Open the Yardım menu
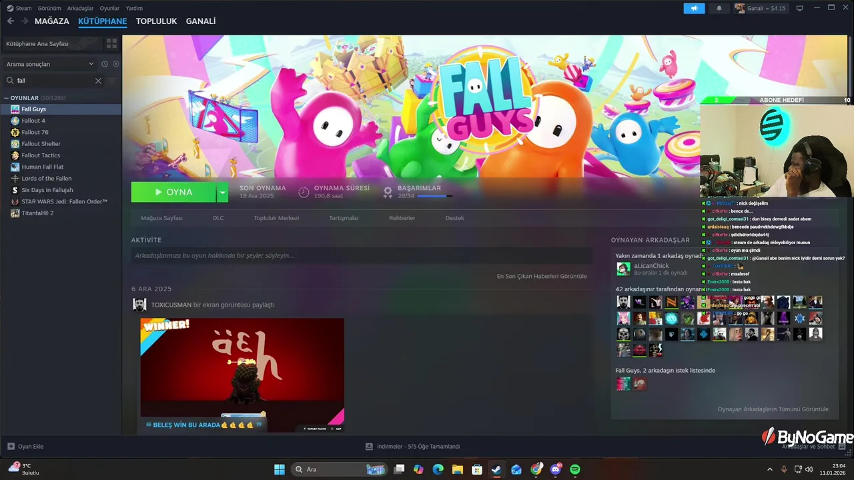The height and width of the screenshot is (480, 854). [134, 8]
